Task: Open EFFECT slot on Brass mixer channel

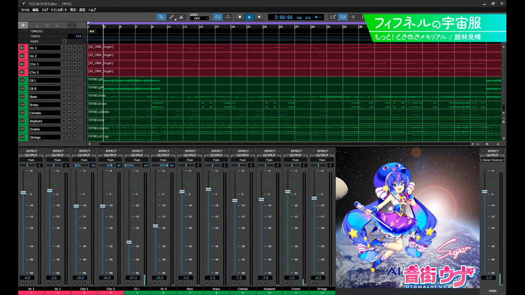Action: click(x=217, y=151)
